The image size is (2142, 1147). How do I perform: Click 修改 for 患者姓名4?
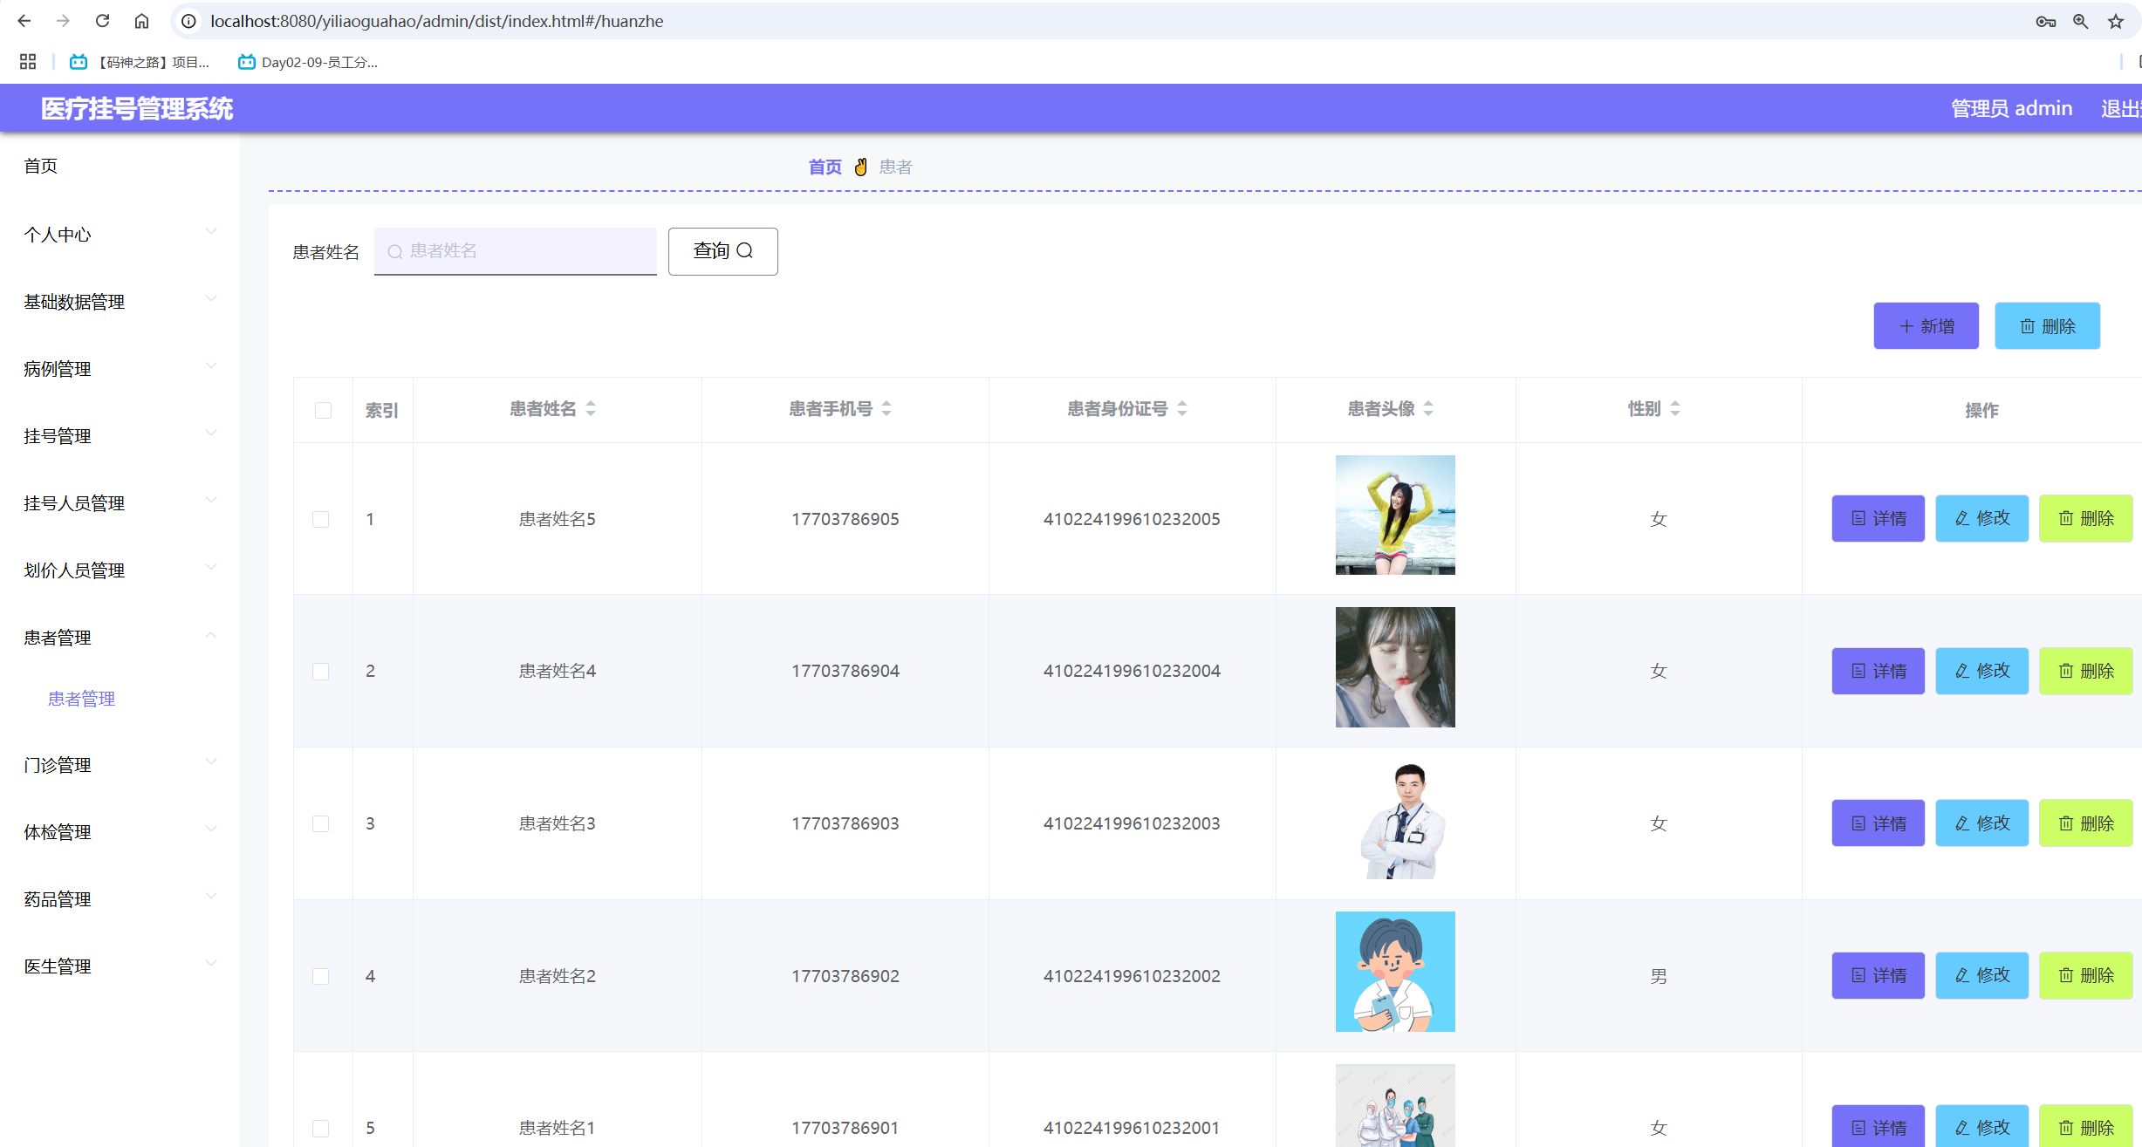(x=1982, y=671)
